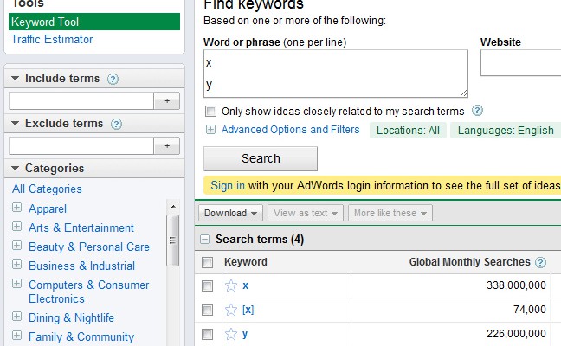The width and height of the screenshot is (561, 346).
Task: Focus the Include terms input field
Action: point(81,101)
